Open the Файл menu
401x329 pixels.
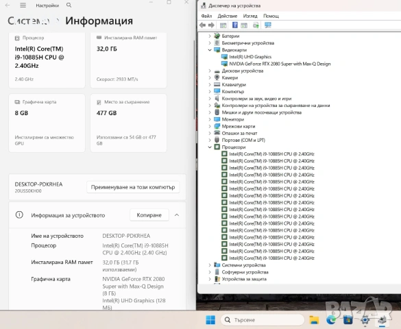tap(206, 16)
